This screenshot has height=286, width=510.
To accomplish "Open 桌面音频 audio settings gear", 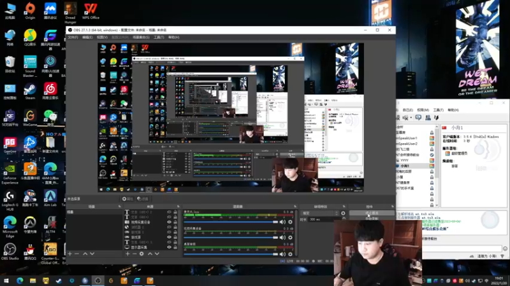I will tap(290, 254).
